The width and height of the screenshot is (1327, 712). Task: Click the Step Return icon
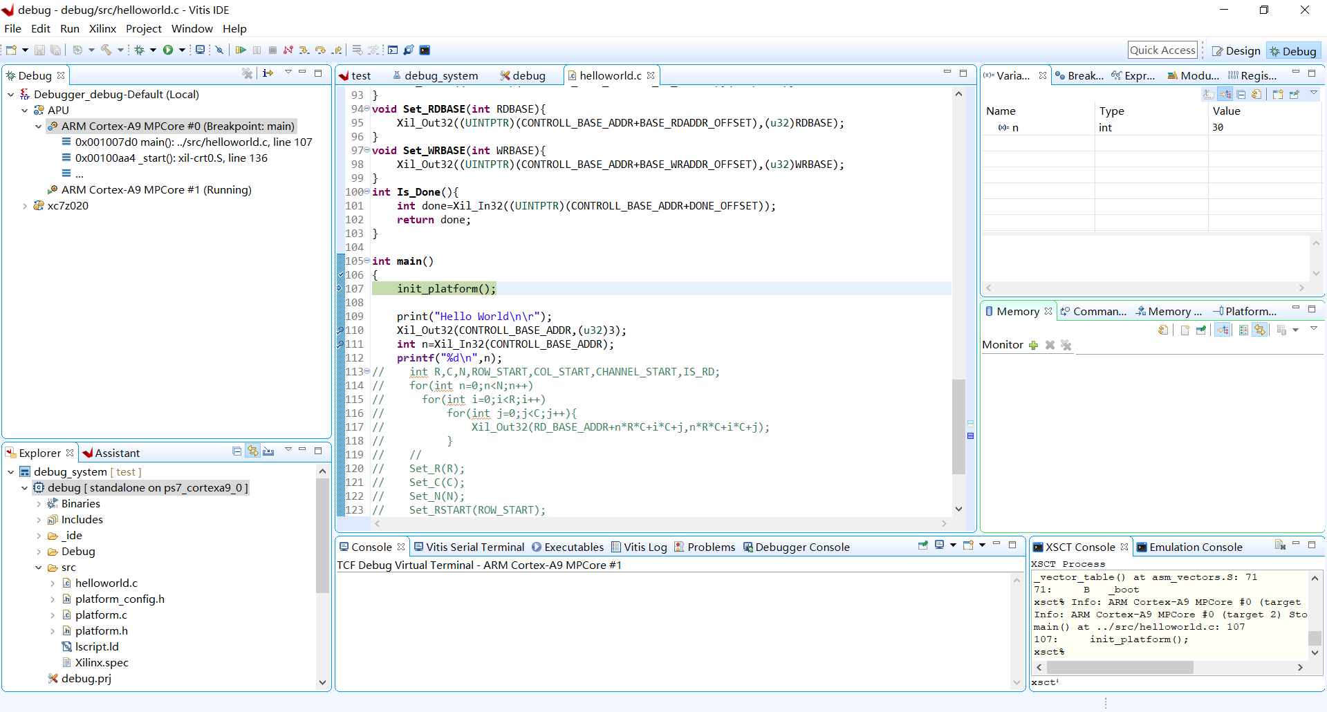click(337, 50)
